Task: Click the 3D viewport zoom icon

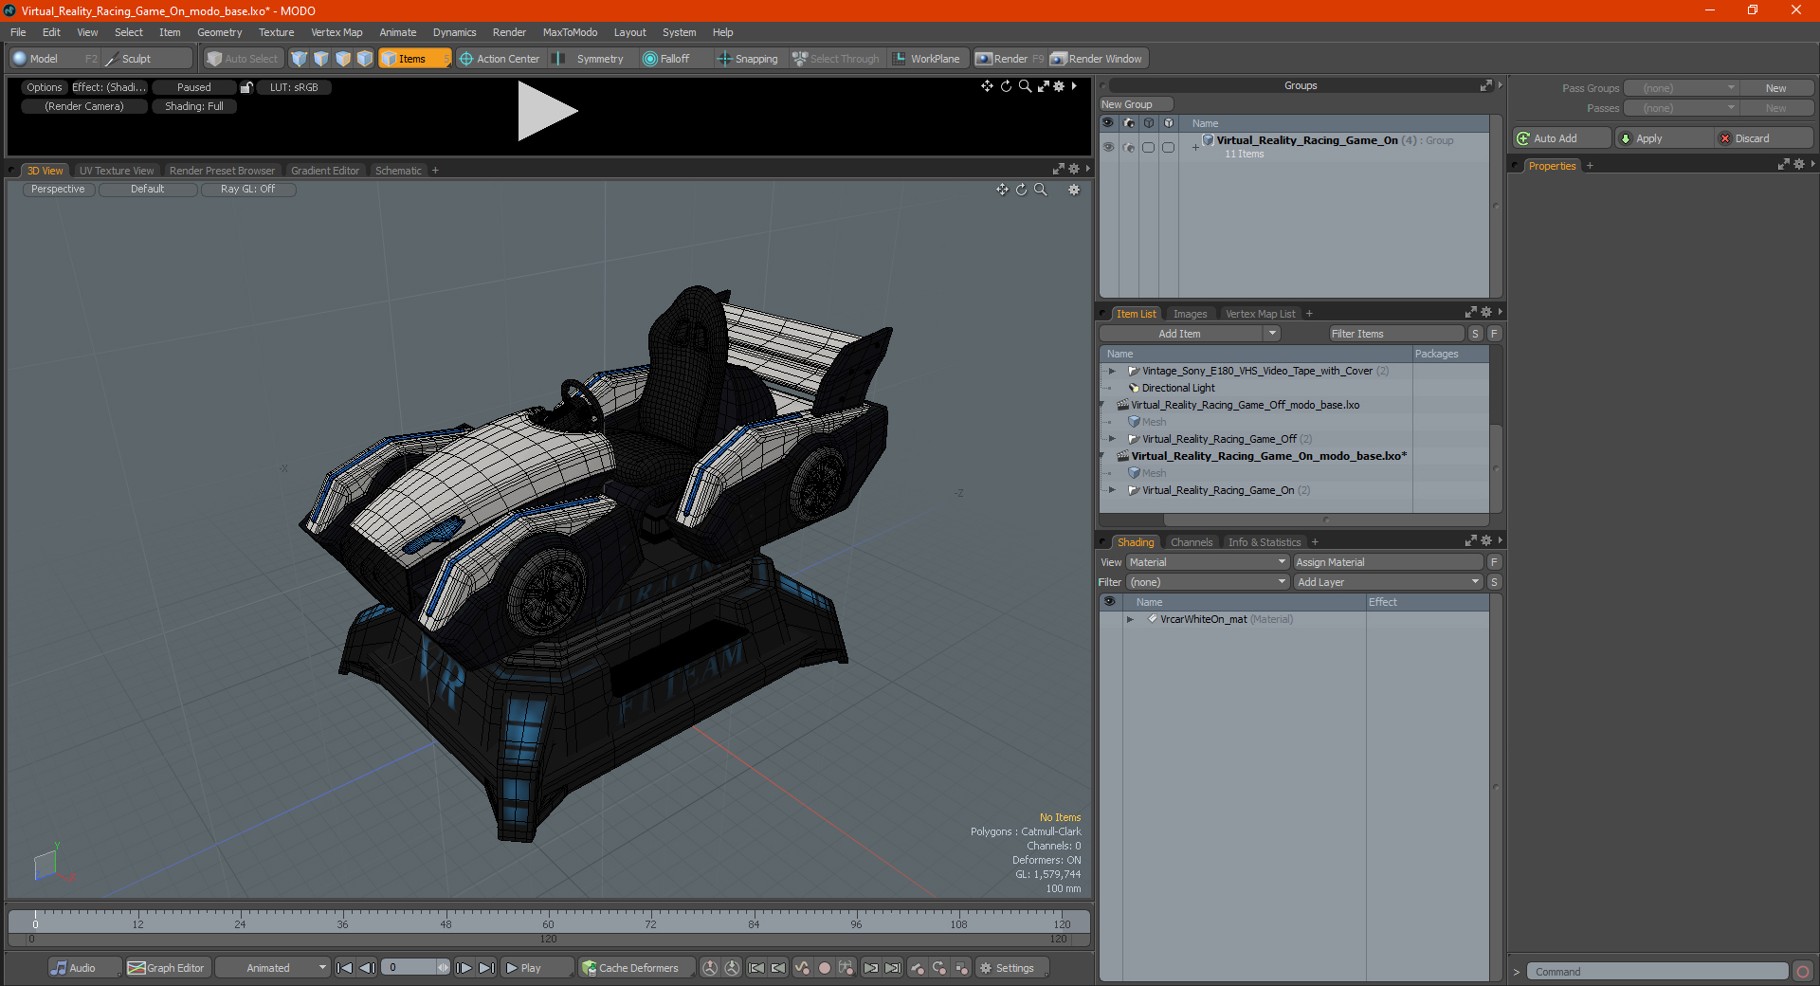Action: pos(1040,190)
